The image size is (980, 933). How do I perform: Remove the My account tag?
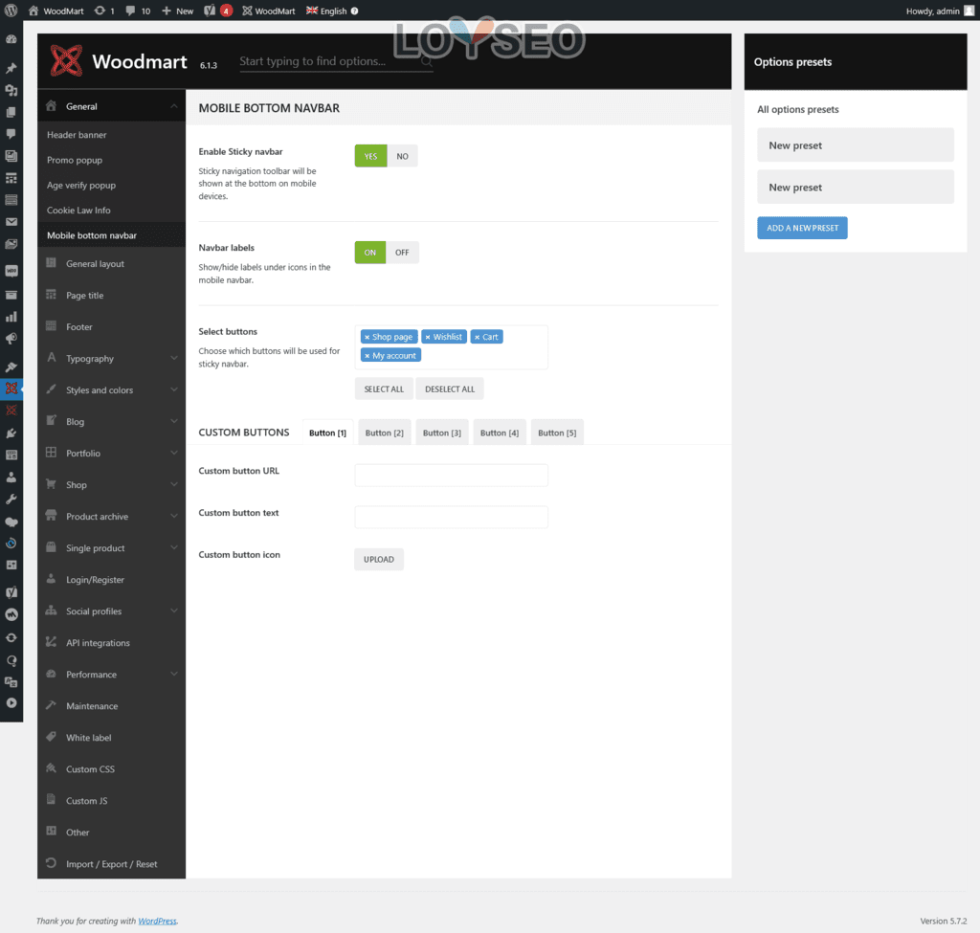(x=367, y=356)
